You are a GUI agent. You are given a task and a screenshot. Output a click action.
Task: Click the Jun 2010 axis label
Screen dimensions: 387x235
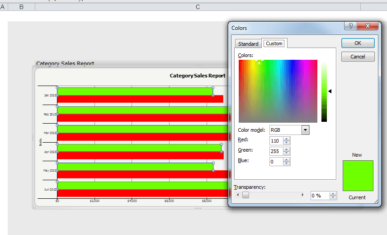tap(50, 190)
